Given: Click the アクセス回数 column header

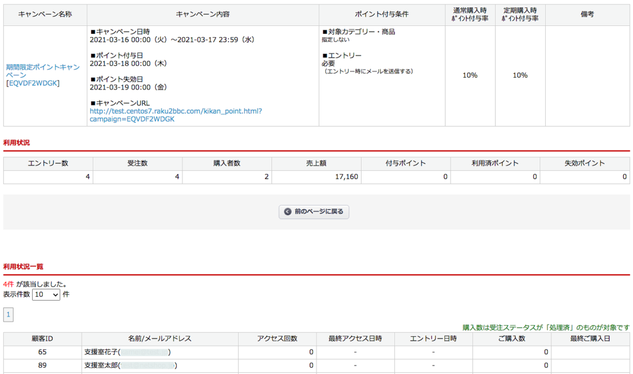Looking at the screenshot, I should pos(277,338).
